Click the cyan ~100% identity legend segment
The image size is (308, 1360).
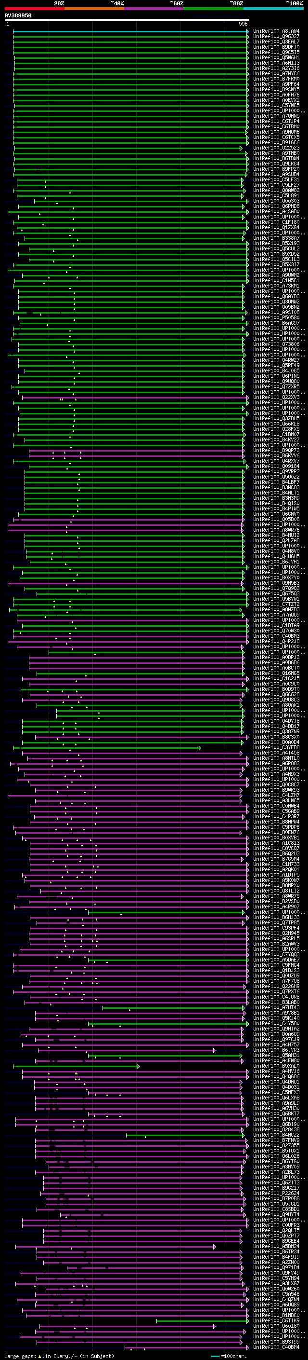click(273, 9)
